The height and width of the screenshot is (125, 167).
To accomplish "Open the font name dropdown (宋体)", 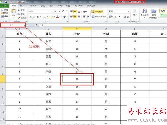I will coord(52,11).
